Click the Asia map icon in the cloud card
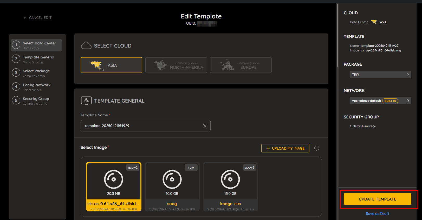Viewport: 422px width, 220px height. tap(97, 65)
